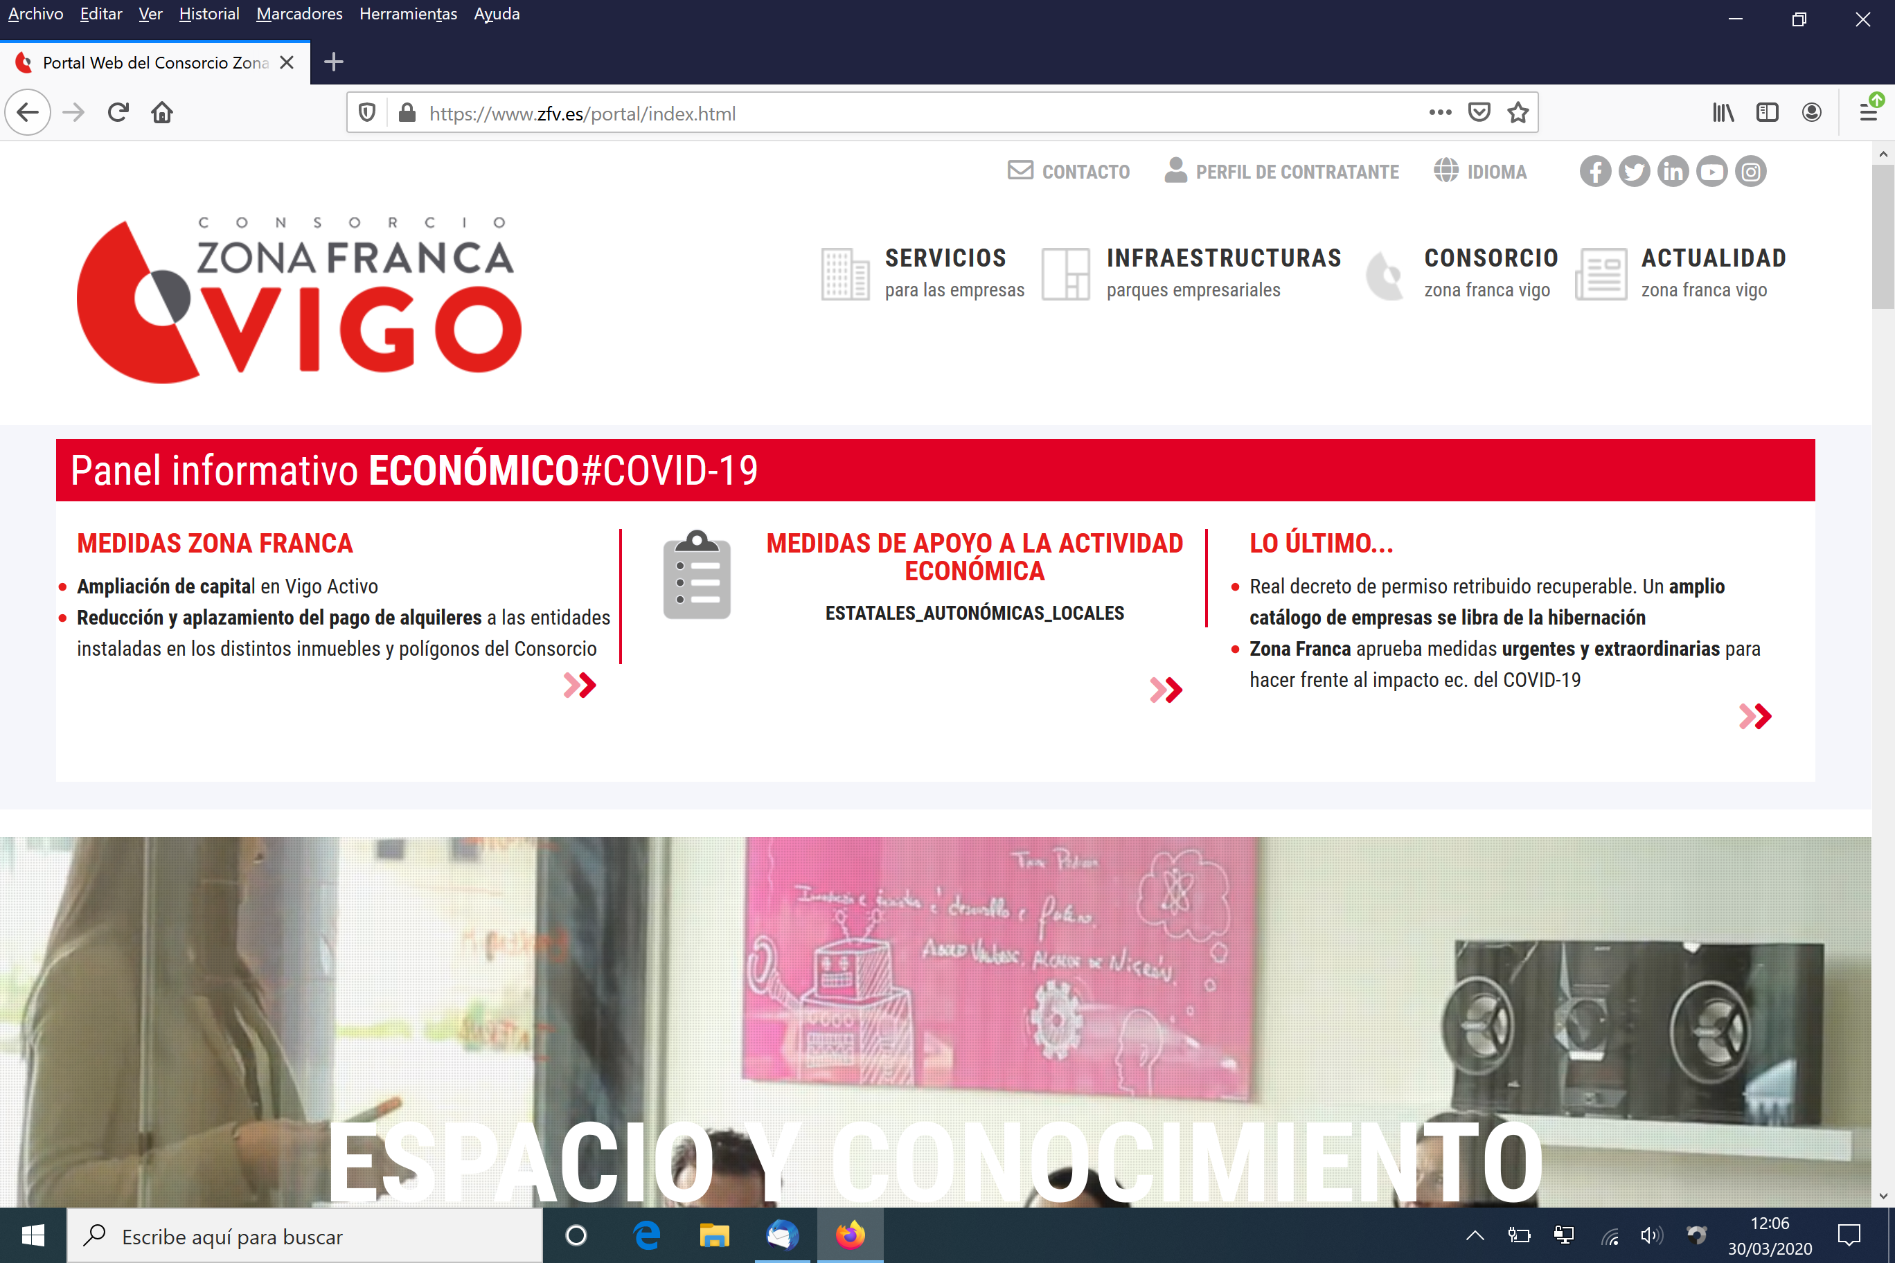Open the Marcadores menu
The height and width of the screenshot is (1263, 1895).
[x=299, y=14]
